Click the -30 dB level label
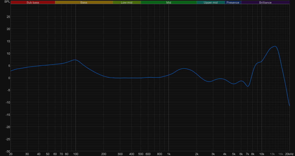The height and width of the screenshot is (156, 295). (x=8, y=151)
